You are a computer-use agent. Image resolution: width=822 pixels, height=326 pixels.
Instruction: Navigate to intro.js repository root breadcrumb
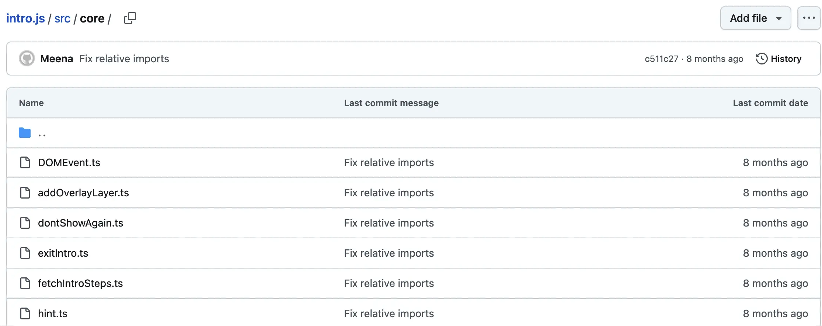[25, 18]
